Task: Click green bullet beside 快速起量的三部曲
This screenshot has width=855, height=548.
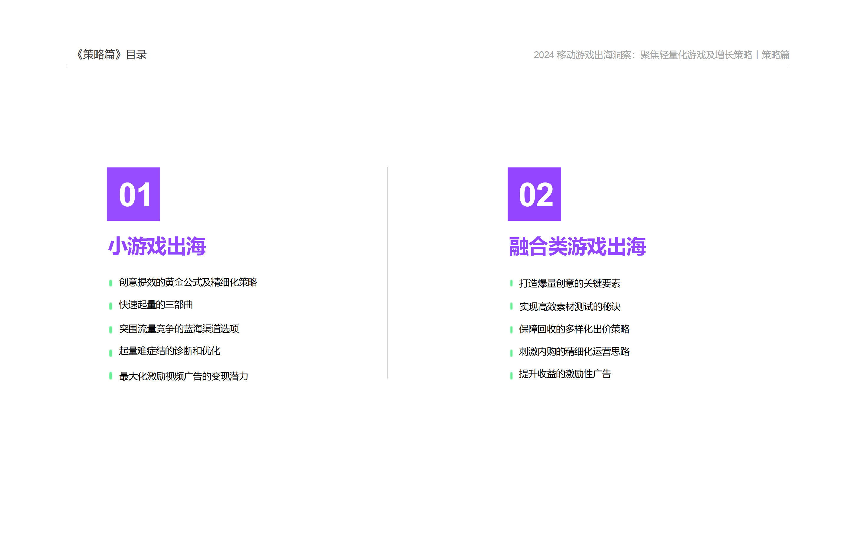Action: click(110, 306)
